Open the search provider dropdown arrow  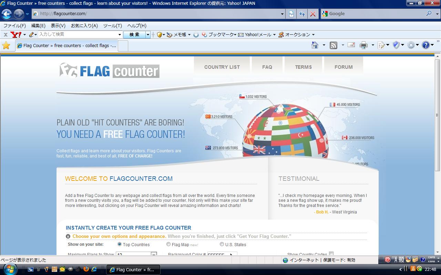pos(437,14)
